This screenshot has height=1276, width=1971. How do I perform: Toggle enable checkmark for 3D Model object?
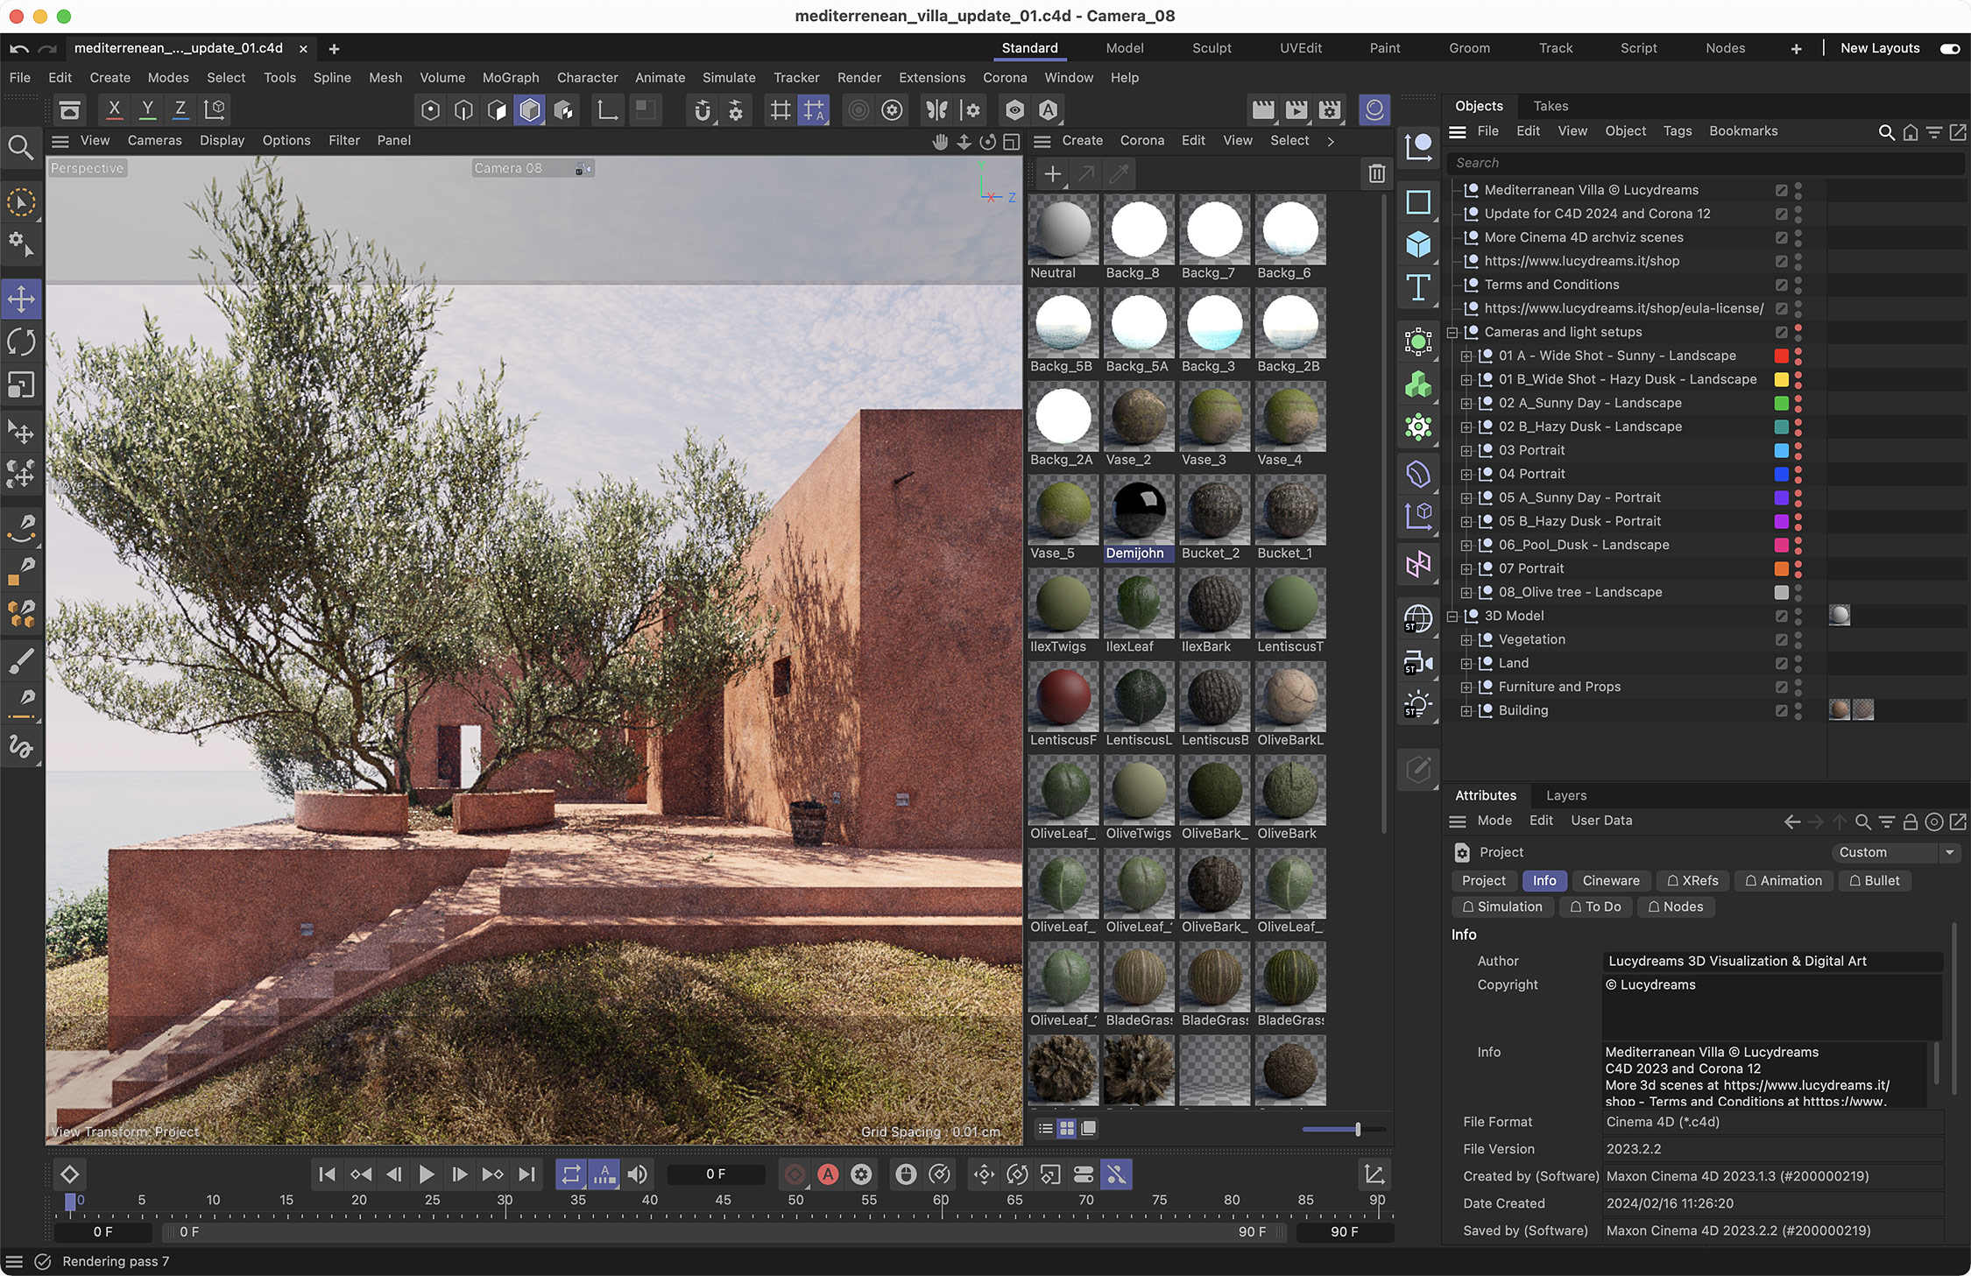pos(1781,616)
